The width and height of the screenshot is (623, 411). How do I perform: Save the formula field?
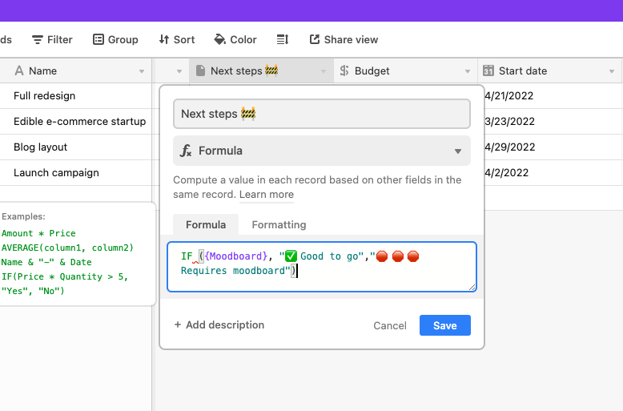[x=445, y=325]
